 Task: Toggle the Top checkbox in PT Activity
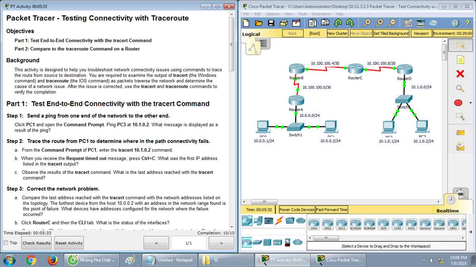[6, 242]
